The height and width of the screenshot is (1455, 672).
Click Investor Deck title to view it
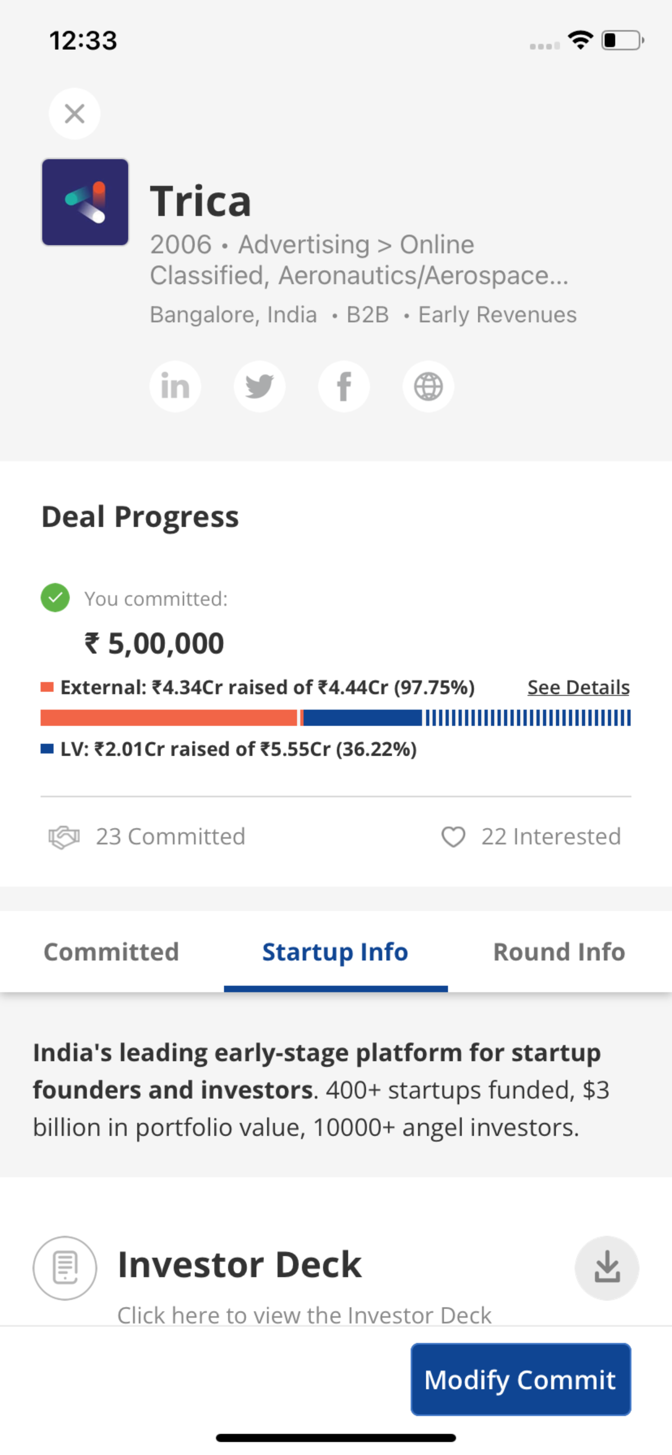pyautogui.click(x=240, y=1264)
